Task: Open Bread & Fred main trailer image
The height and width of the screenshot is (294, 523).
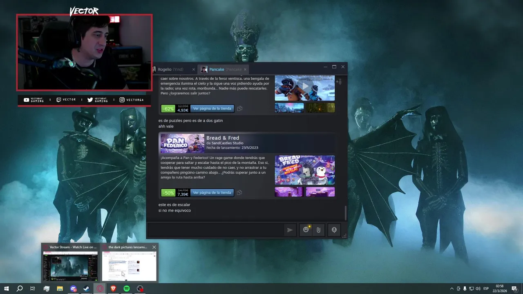Action: [x=305, y=170]
